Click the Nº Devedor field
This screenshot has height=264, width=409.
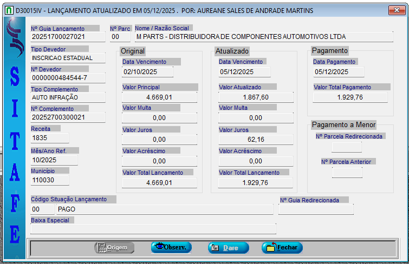click(x=68, y=78)
